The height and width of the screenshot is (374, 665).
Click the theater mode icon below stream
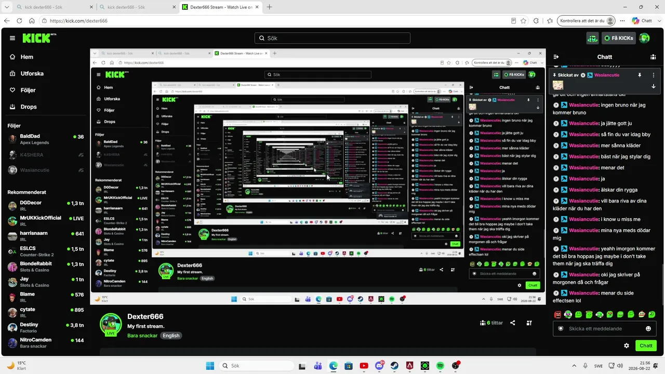(529, 323)
